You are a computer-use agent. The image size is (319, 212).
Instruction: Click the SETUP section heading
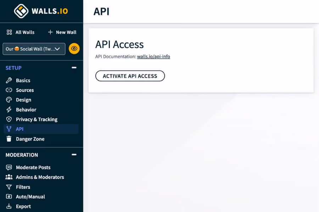(x=13, y=68)
